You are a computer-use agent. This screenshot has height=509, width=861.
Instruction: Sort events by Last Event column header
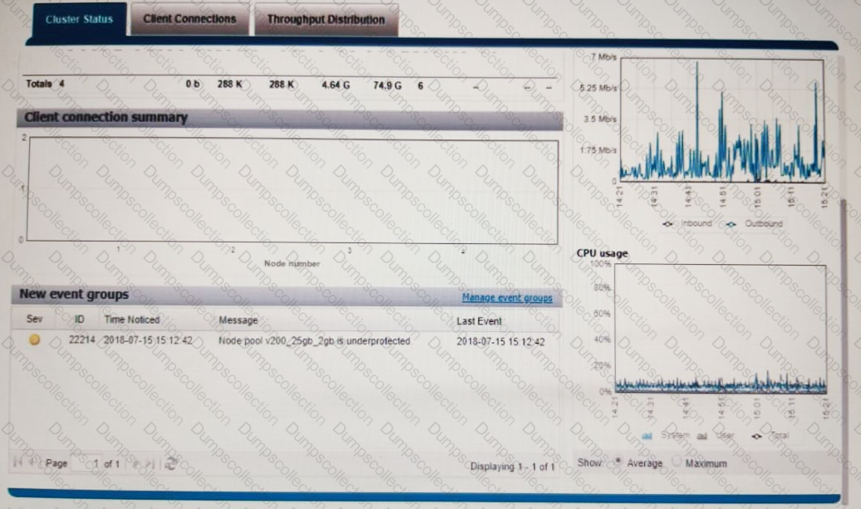pos(479,320)
